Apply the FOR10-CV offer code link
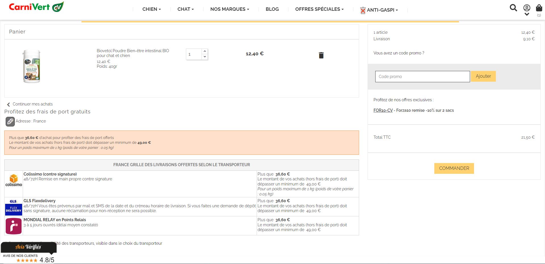 (x=383, y=110)
